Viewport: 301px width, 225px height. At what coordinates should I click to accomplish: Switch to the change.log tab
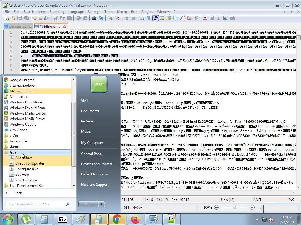coord(18,26)
